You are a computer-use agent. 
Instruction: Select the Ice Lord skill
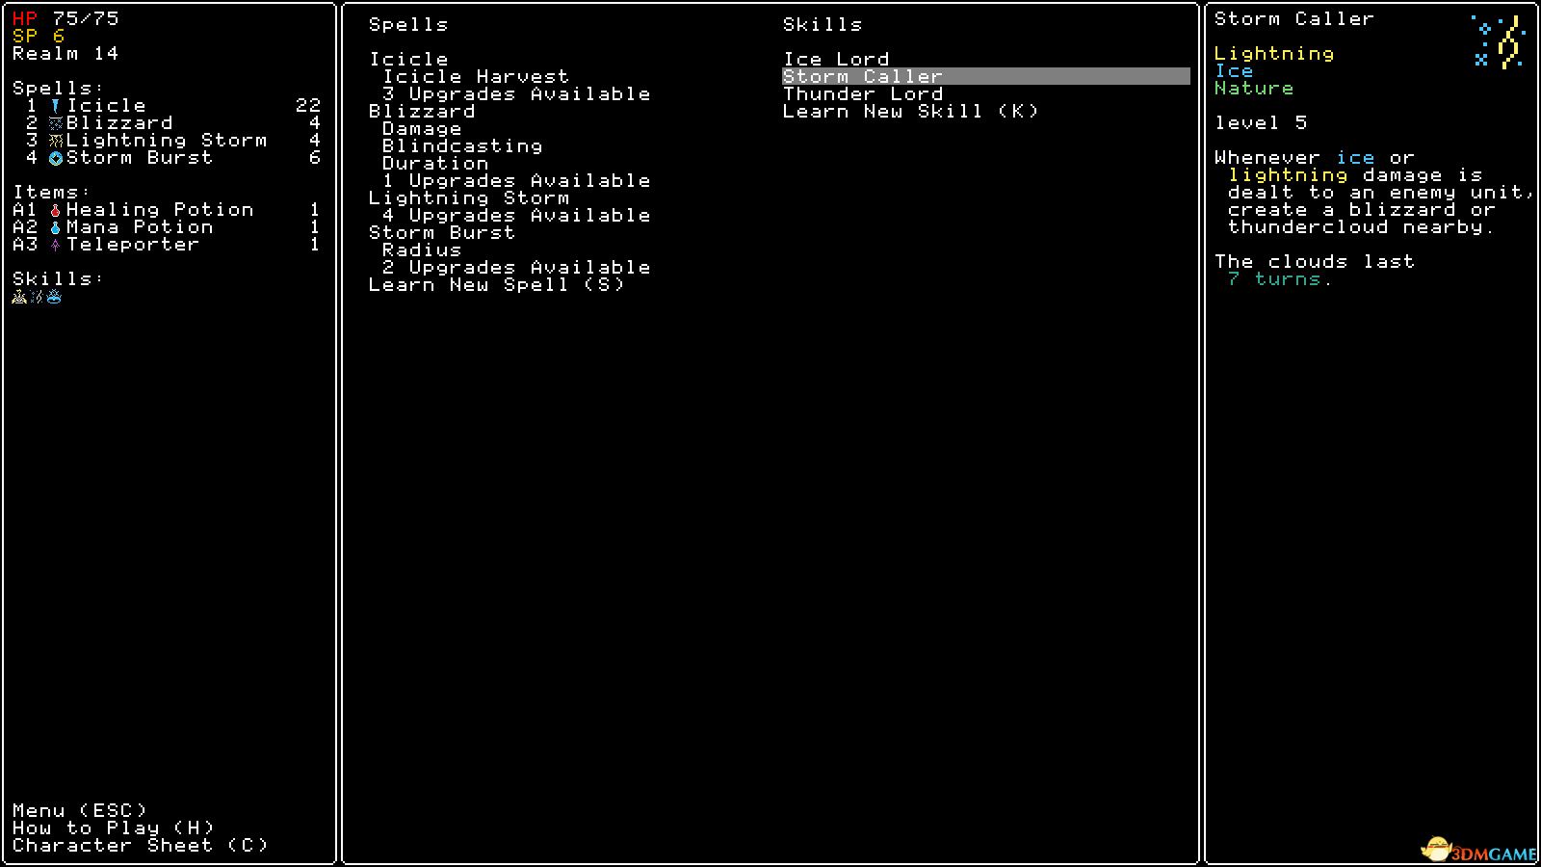pos(836,59)
